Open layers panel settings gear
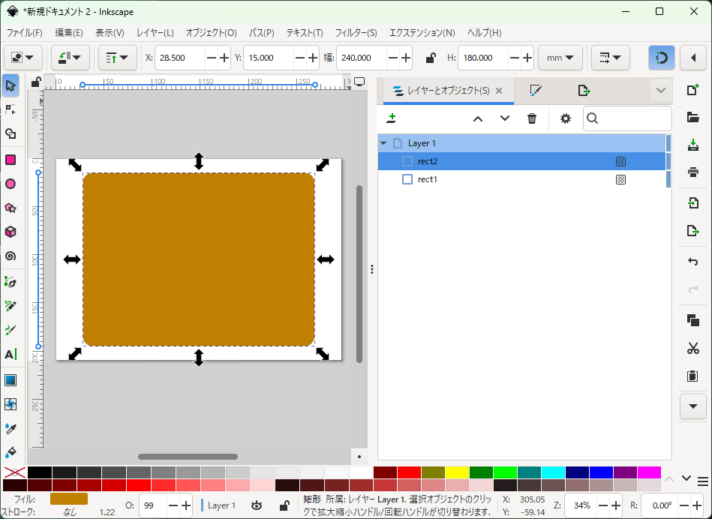 pyautogui.click(x=566, y=118)
